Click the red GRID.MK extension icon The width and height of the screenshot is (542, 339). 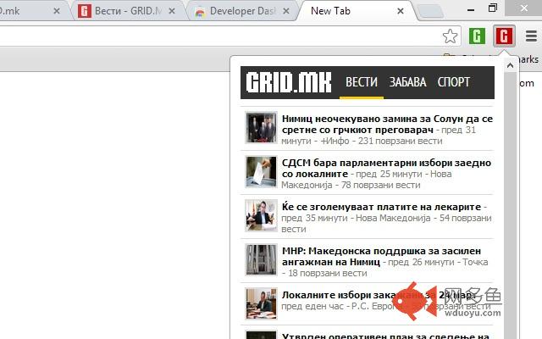(x=504, y=36)
